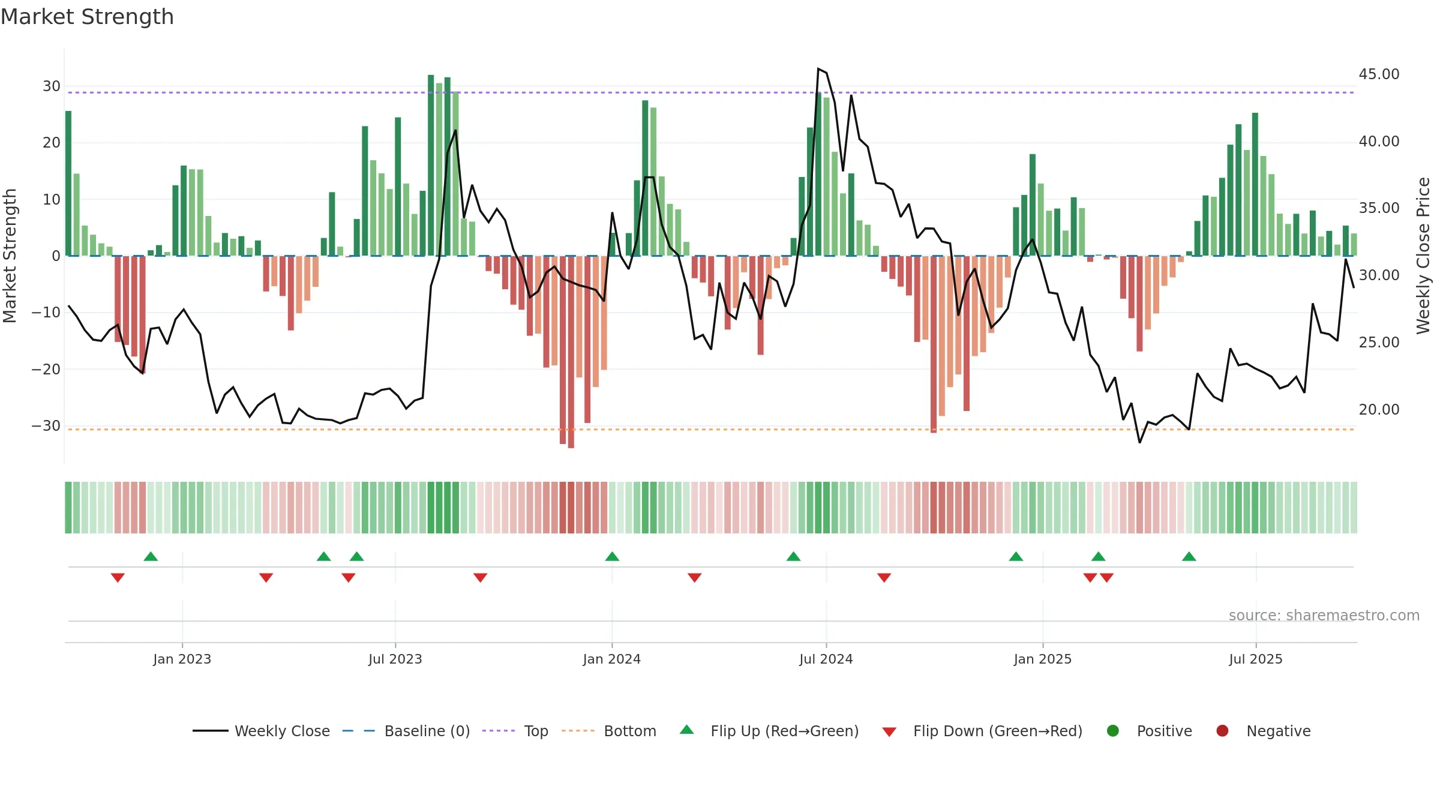Viewport: 1440px width, 810px height.
Task: Select the first red flip-down marker on the left
Action: coord(118,577)
